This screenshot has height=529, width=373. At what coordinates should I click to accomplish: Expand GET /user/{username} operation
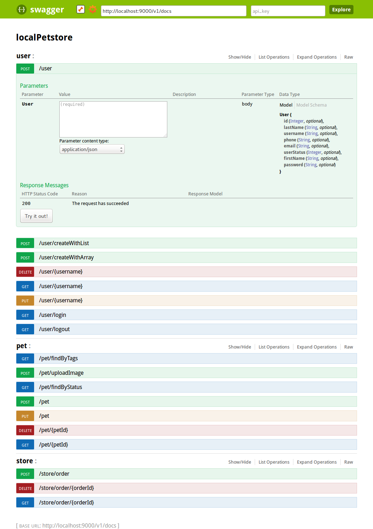pyautogui.click(x=186, y=286)
